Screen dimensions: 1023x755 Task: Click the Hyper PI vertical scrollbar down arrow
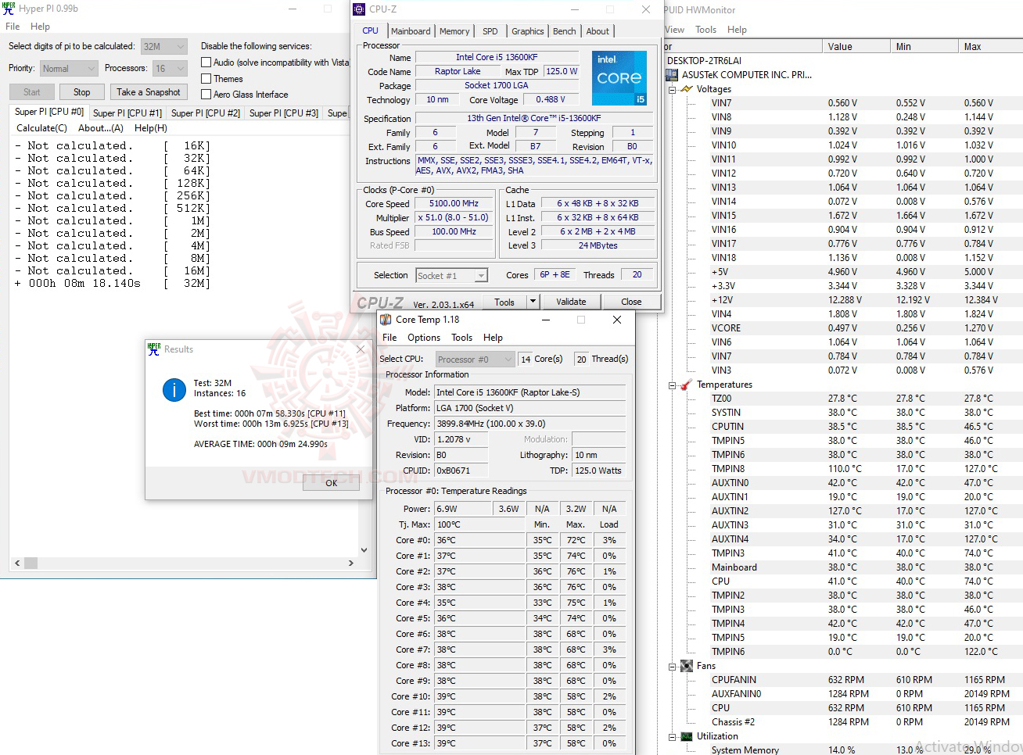click(364, 550)
